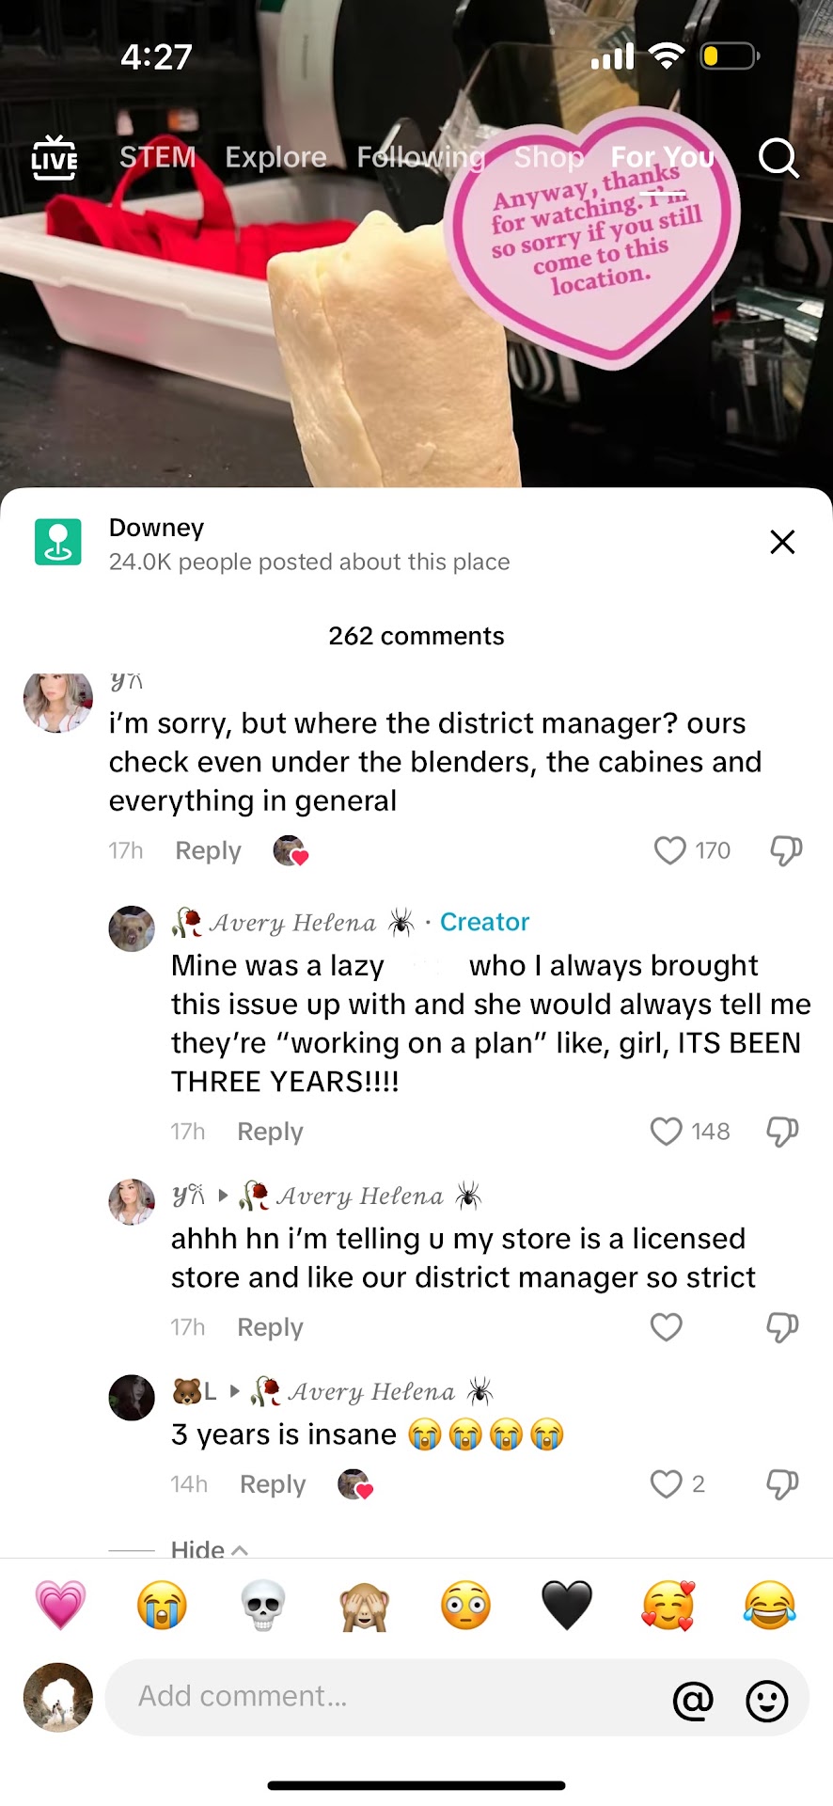833x1806 pixels.
Task: Close the comments panel
Action: point(782,542)
